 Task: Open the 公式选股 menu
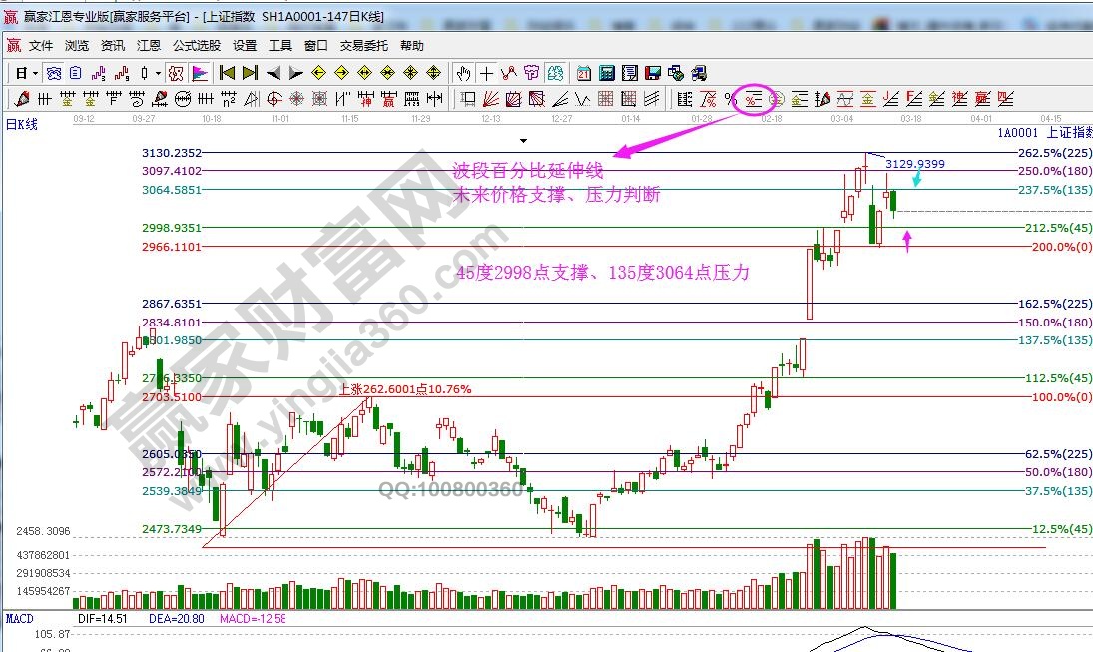click(x=197, y=46)
